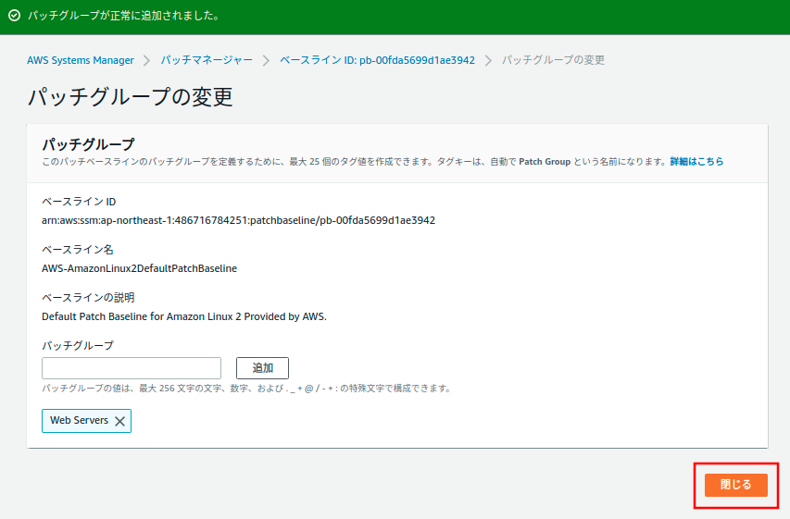This screenshot has width=790, height=519.
Task: Remove the Web Servers tag with X
Action: tap(119, 421)
